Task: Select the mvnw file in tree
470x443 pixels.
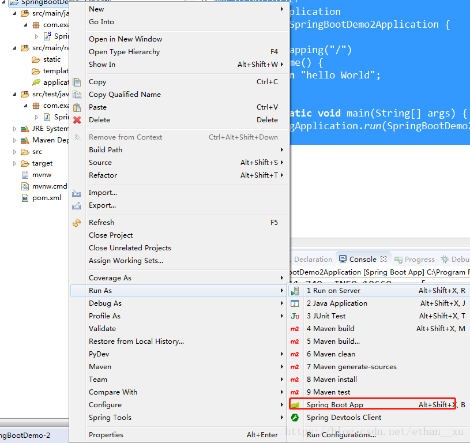Action: click(42, 175)
